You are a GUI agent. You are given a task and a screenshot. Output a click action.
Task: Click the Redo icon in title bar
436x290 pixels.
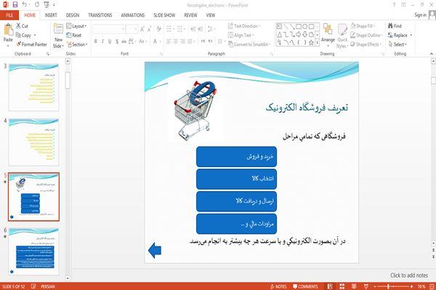tap(37, 4)
